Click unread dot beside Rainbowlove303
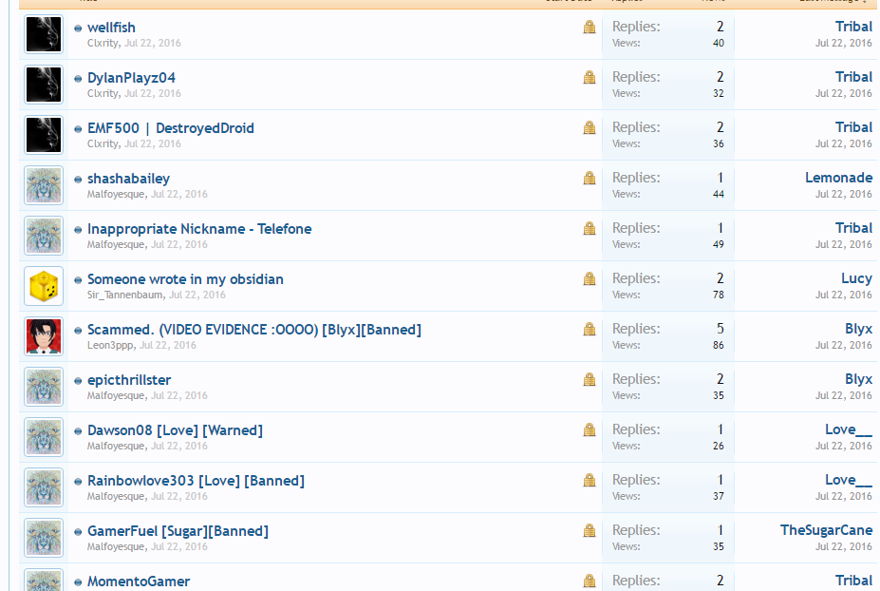880x591 pixels. click(78, 482)
